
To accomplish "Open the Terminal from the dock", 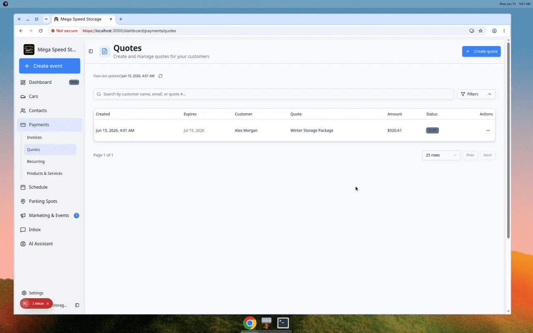I will pyautogui.click(x=283, y=323).
